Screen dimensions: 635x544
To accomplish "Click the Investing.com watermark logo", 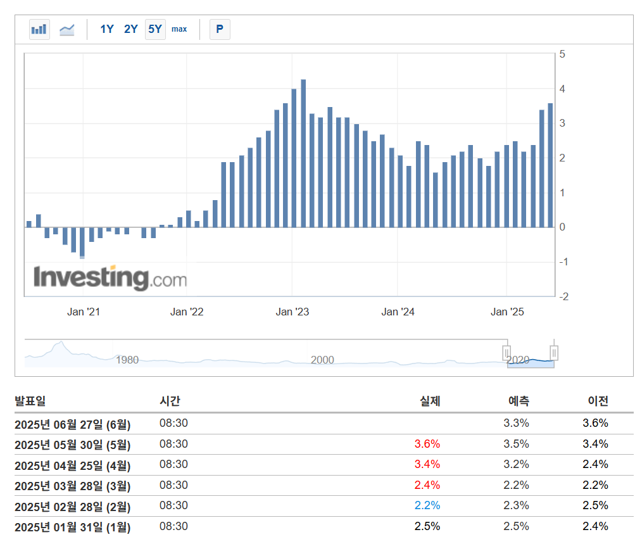I will [110, 278].
